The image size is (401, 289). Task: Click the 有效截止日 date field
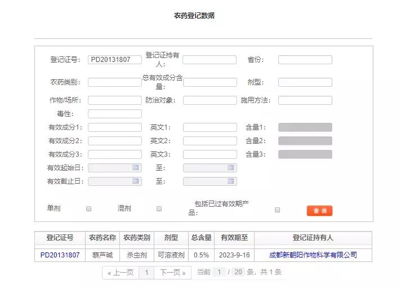pos(115,181)
